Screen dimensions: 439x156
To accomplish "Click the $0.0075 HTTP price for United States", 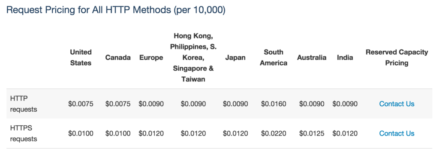I will 81,104.
